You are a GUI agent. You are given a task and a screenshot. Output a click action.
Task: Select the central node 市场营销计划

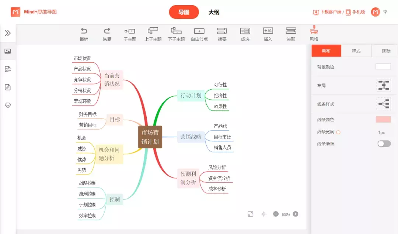pos(150,137)
